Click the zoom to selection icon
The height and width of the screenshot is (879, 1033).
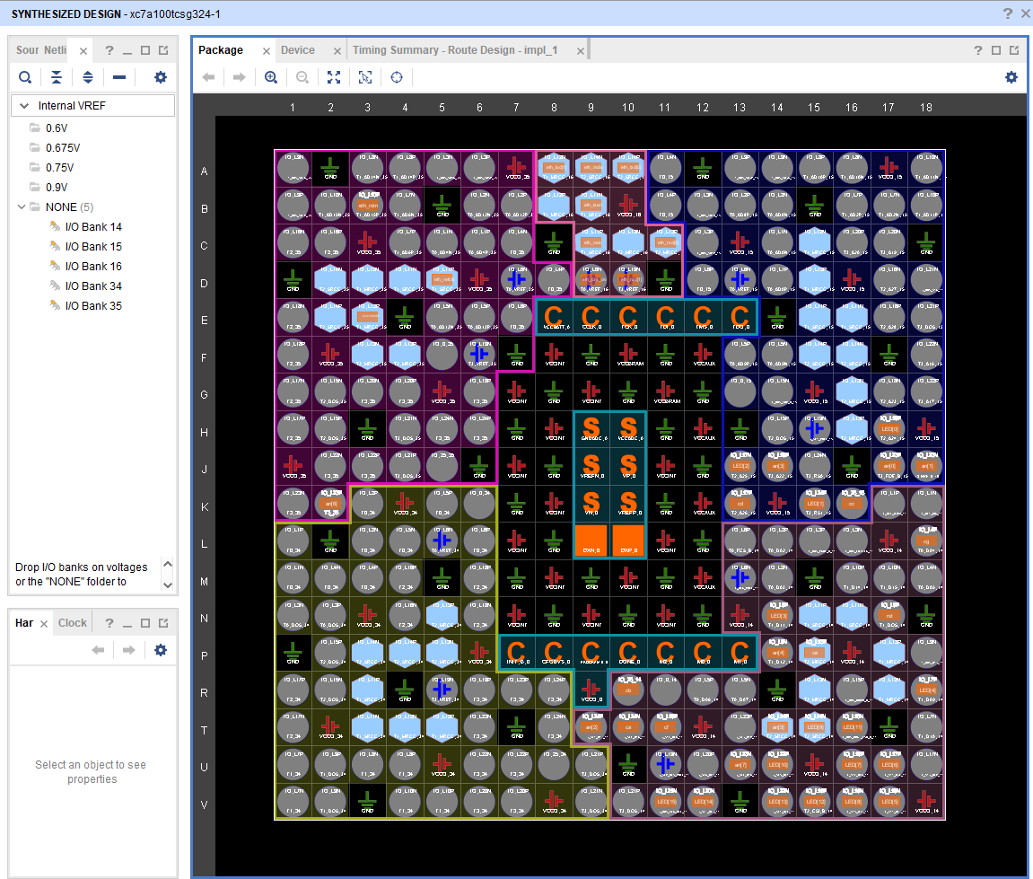pos(365,78)
